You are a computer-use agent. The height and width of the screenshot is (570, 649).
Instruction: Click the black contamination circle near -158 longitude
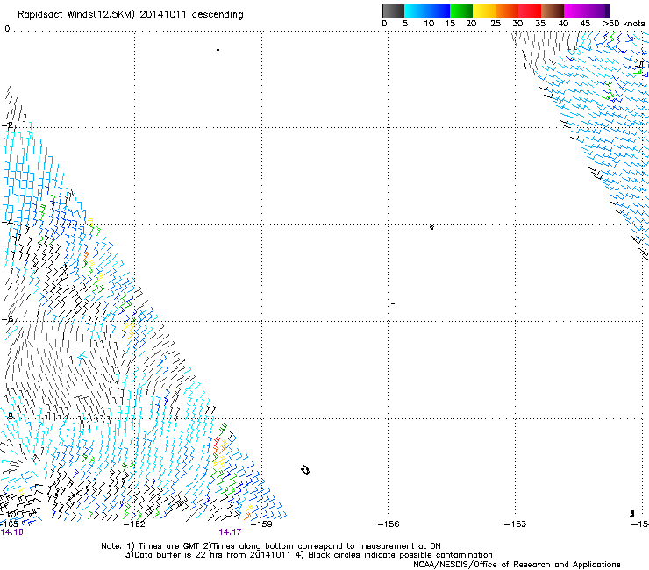pyautogui.click(x=305, y=470)
